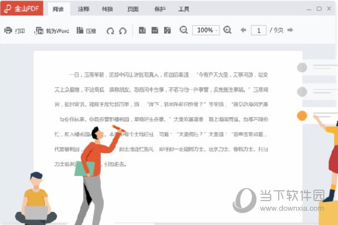This screenshot has height=225, width=338.
Task: Open the 100% zoom dropdown
Action: (x=206, y=30)
